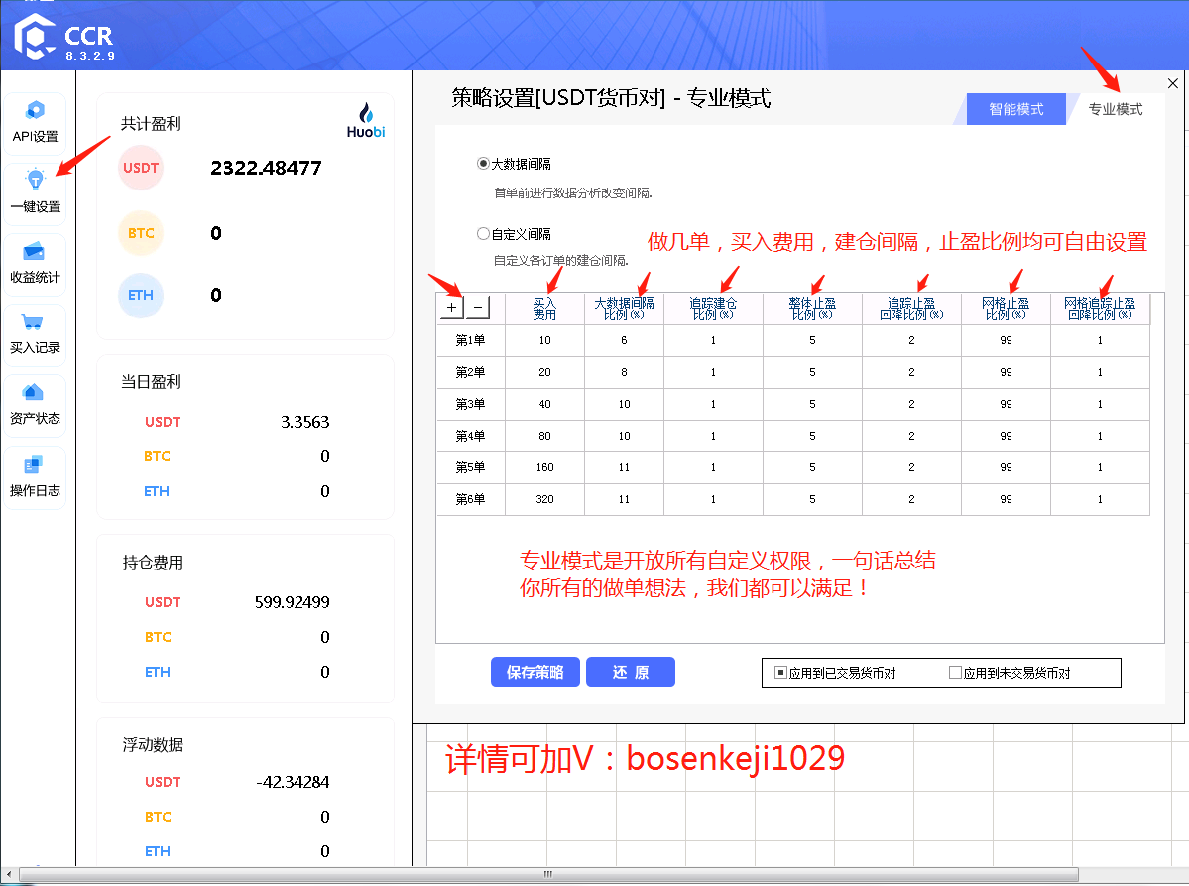The width and height of the screenshot is (1189, 886).
Task: Click the 当日盈利 panel title
Action: [151, 382]
